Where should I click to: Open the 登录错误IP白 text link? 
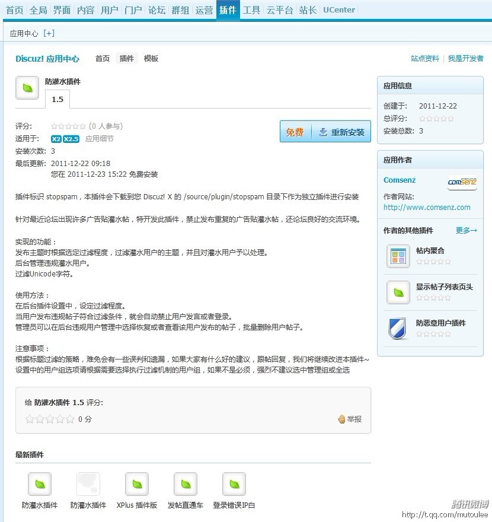coord(234,505)
